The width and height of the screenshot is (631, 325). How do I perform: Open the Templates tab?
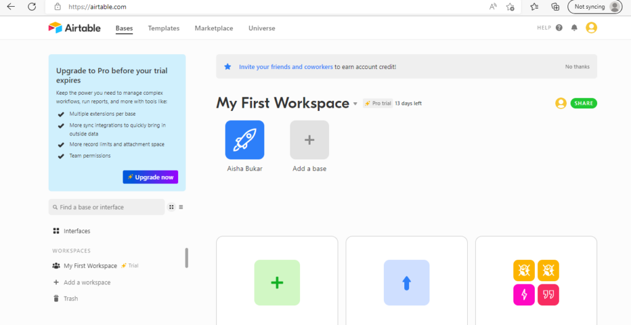[x=164, y=28]
